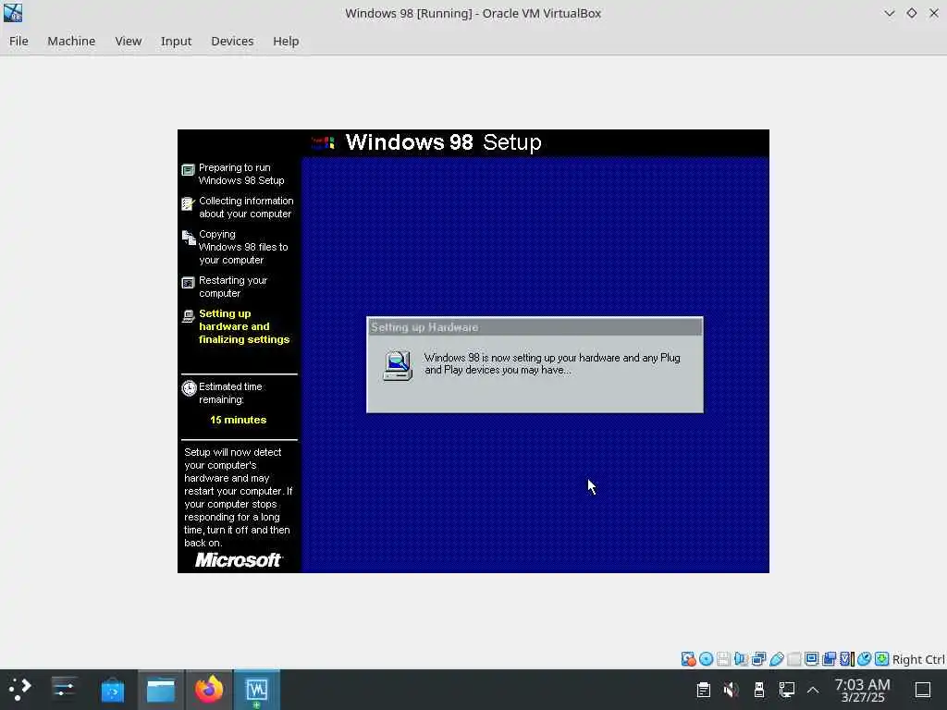Viewport: 947px width, 710px height.
Task: Expand the hidden system tray icons
Action: pos(813,690)
